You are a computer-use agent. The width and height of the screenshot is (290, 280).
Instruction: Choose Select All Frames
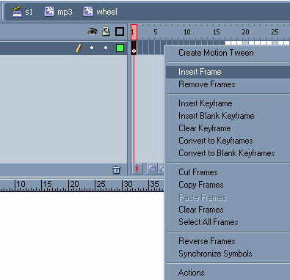pos(228,222)
